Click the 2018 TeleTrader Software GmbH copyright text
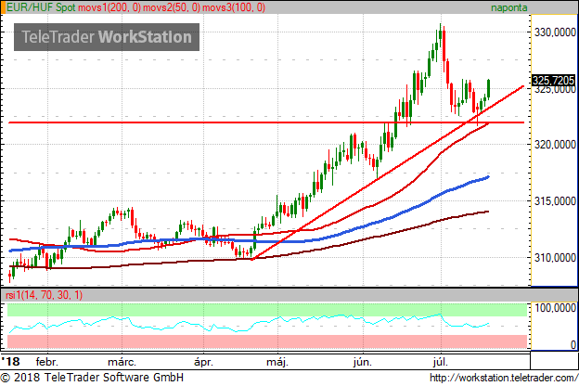This screenshot has width=579, height=386. click(92, 378)
